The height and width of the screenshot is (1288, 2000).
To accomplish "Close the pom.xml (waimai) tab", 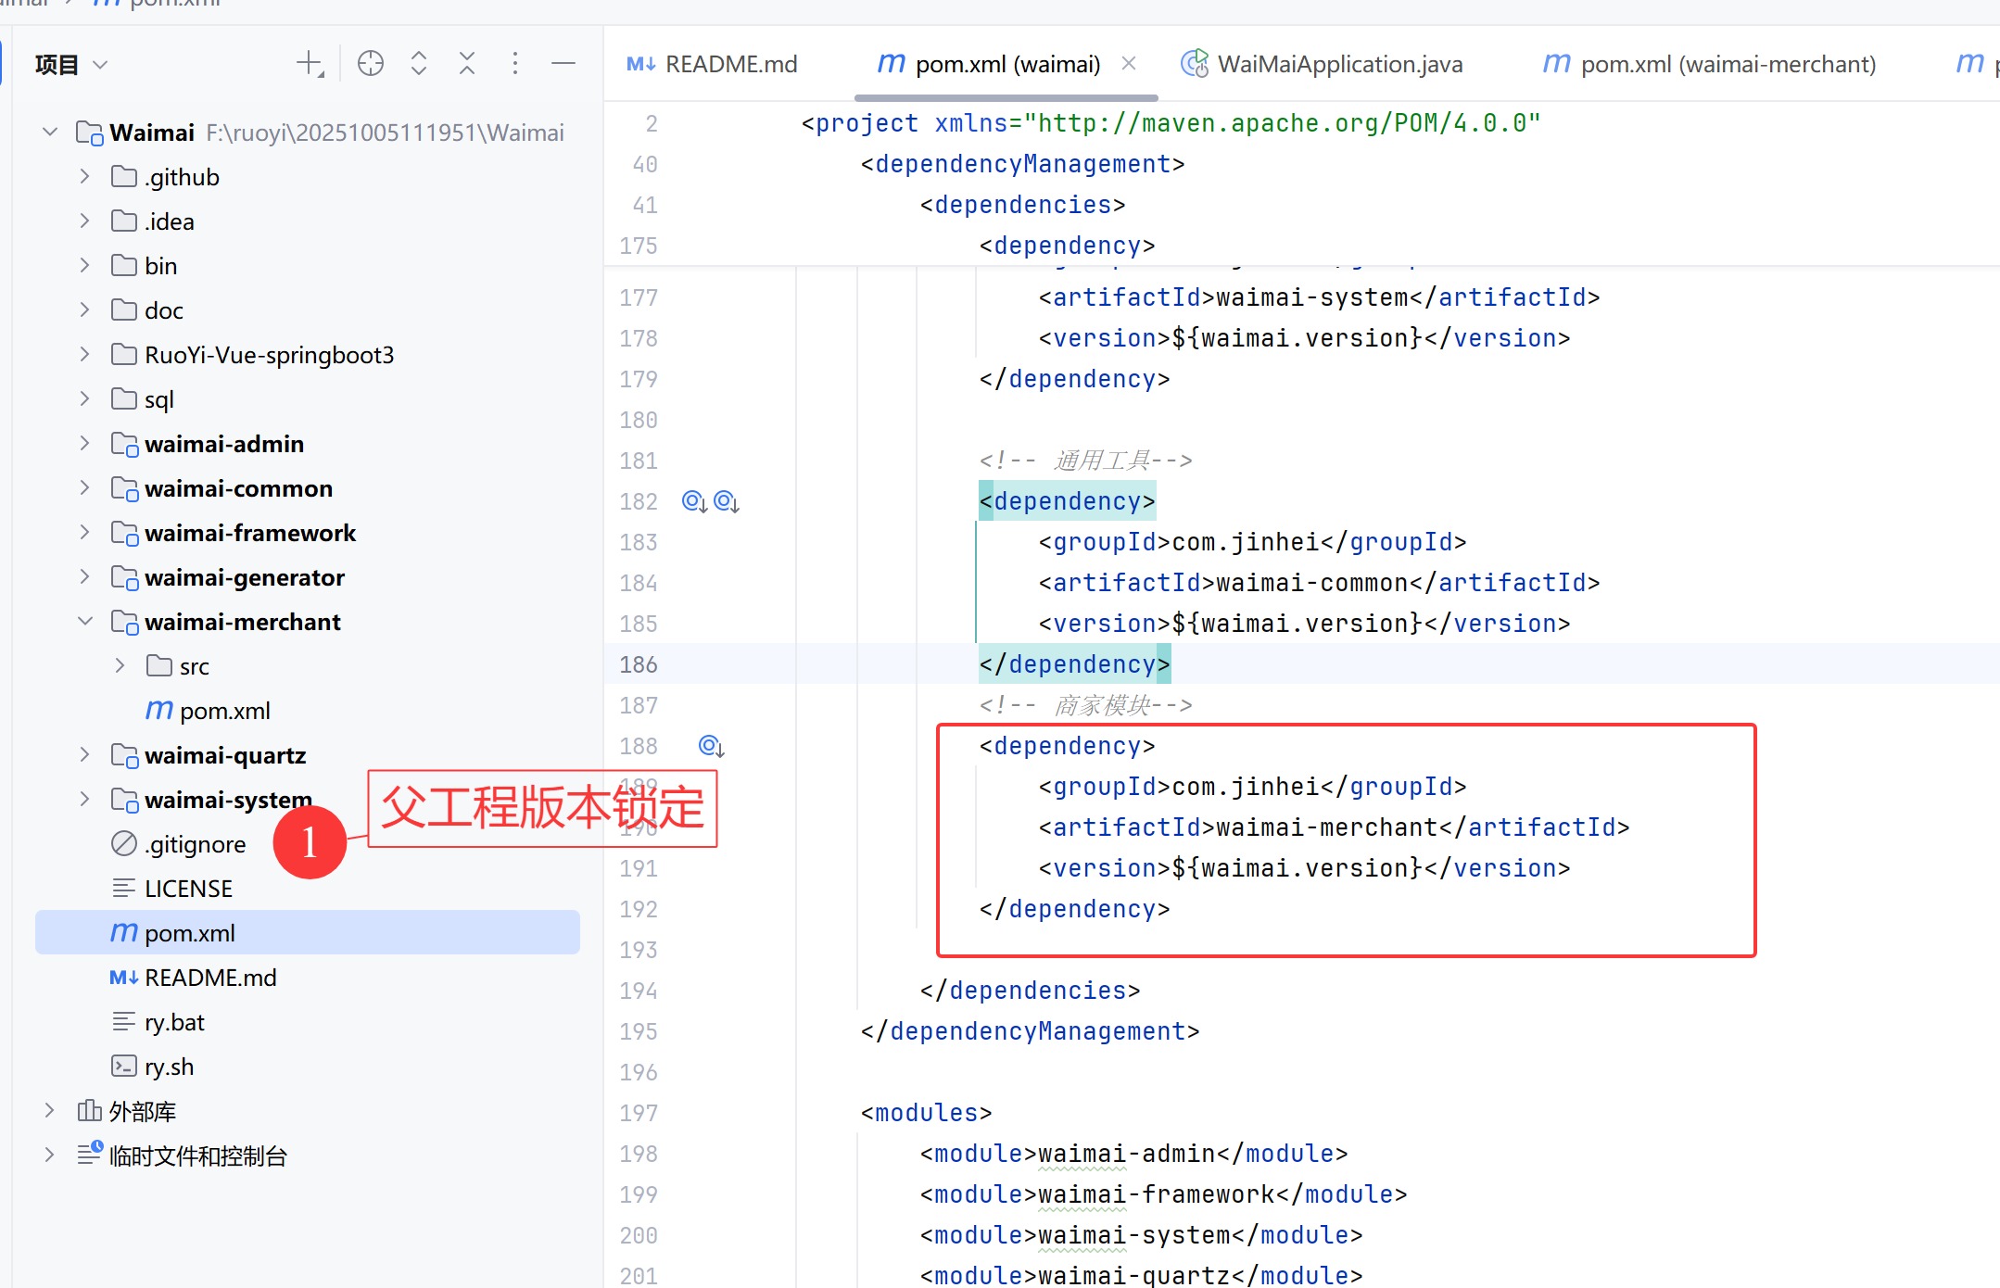I will [1129, 63].
